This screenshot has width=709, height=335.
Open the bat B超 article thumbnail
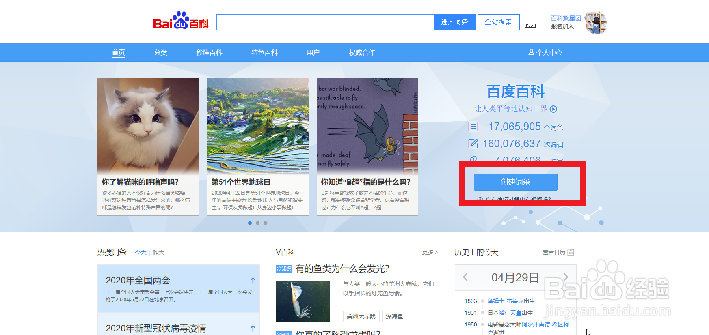[x=367, y=126]
